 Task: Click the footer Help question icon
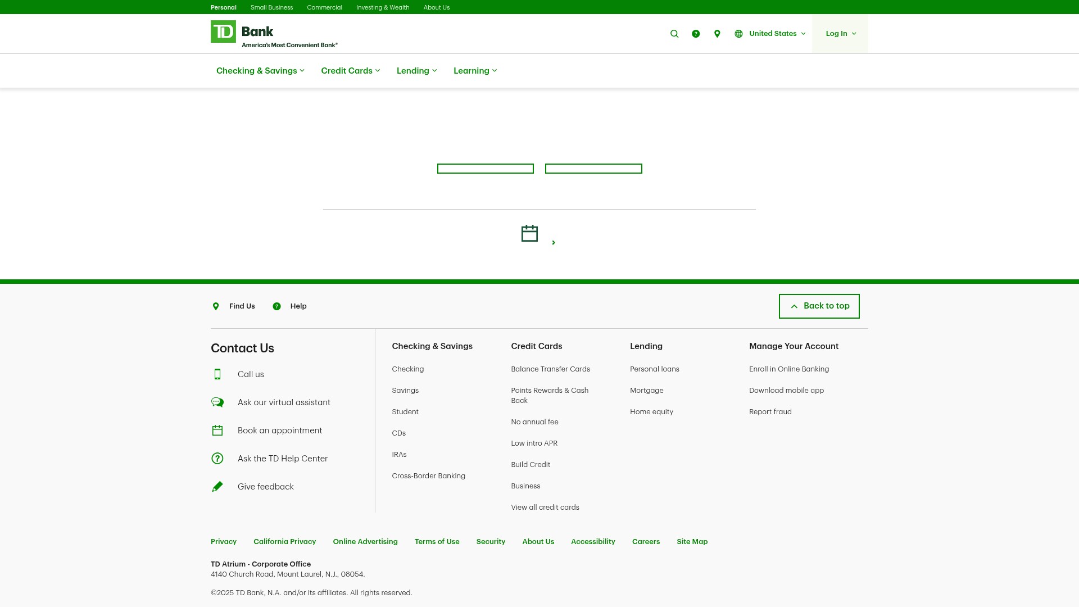coord(276,306)
